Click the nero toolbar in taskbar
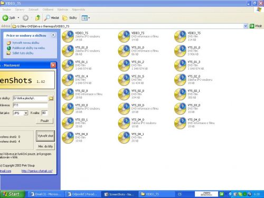 click(x=206, y=194)
